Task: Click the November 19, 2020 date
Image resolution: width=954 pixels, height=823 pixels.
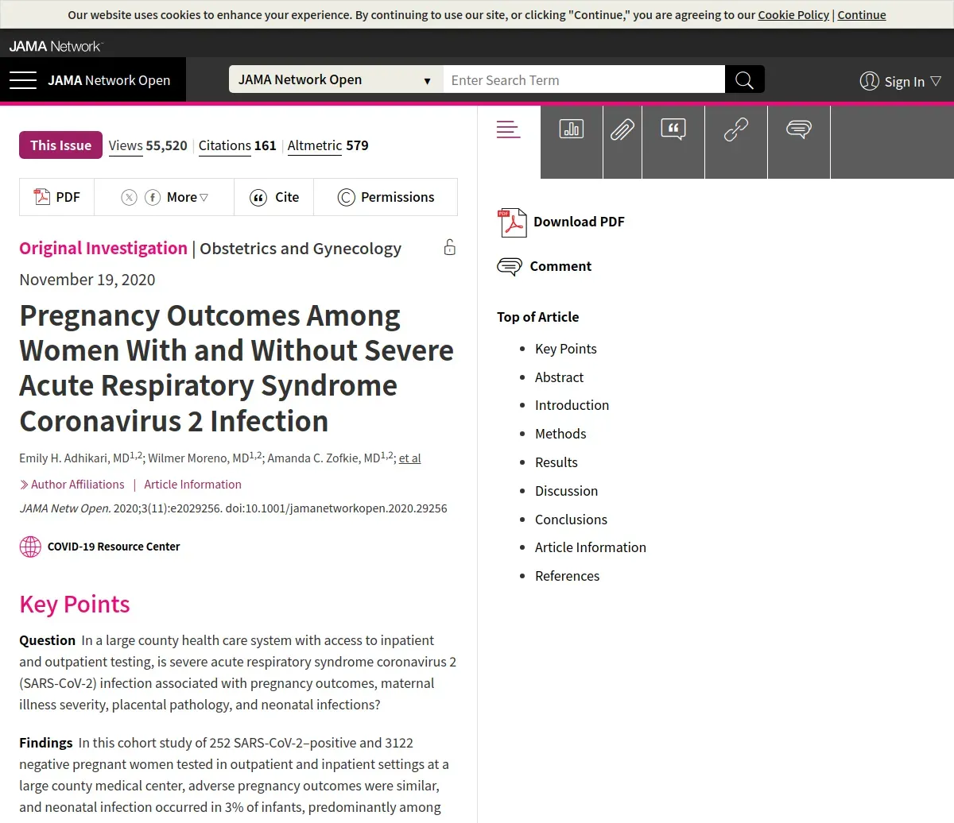Action: point(87,280)
